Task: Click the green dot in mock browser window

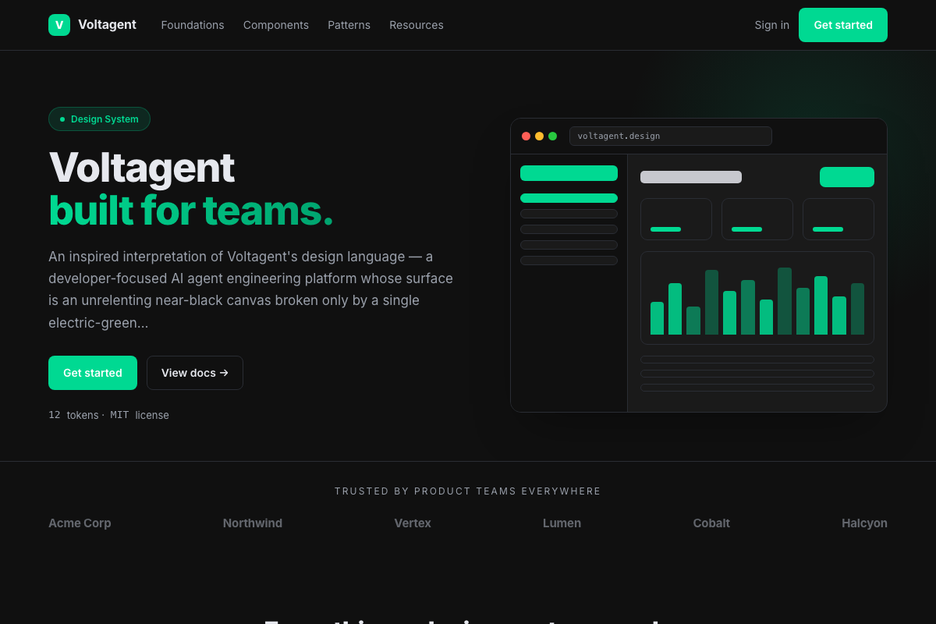Action: coord(553,136)
